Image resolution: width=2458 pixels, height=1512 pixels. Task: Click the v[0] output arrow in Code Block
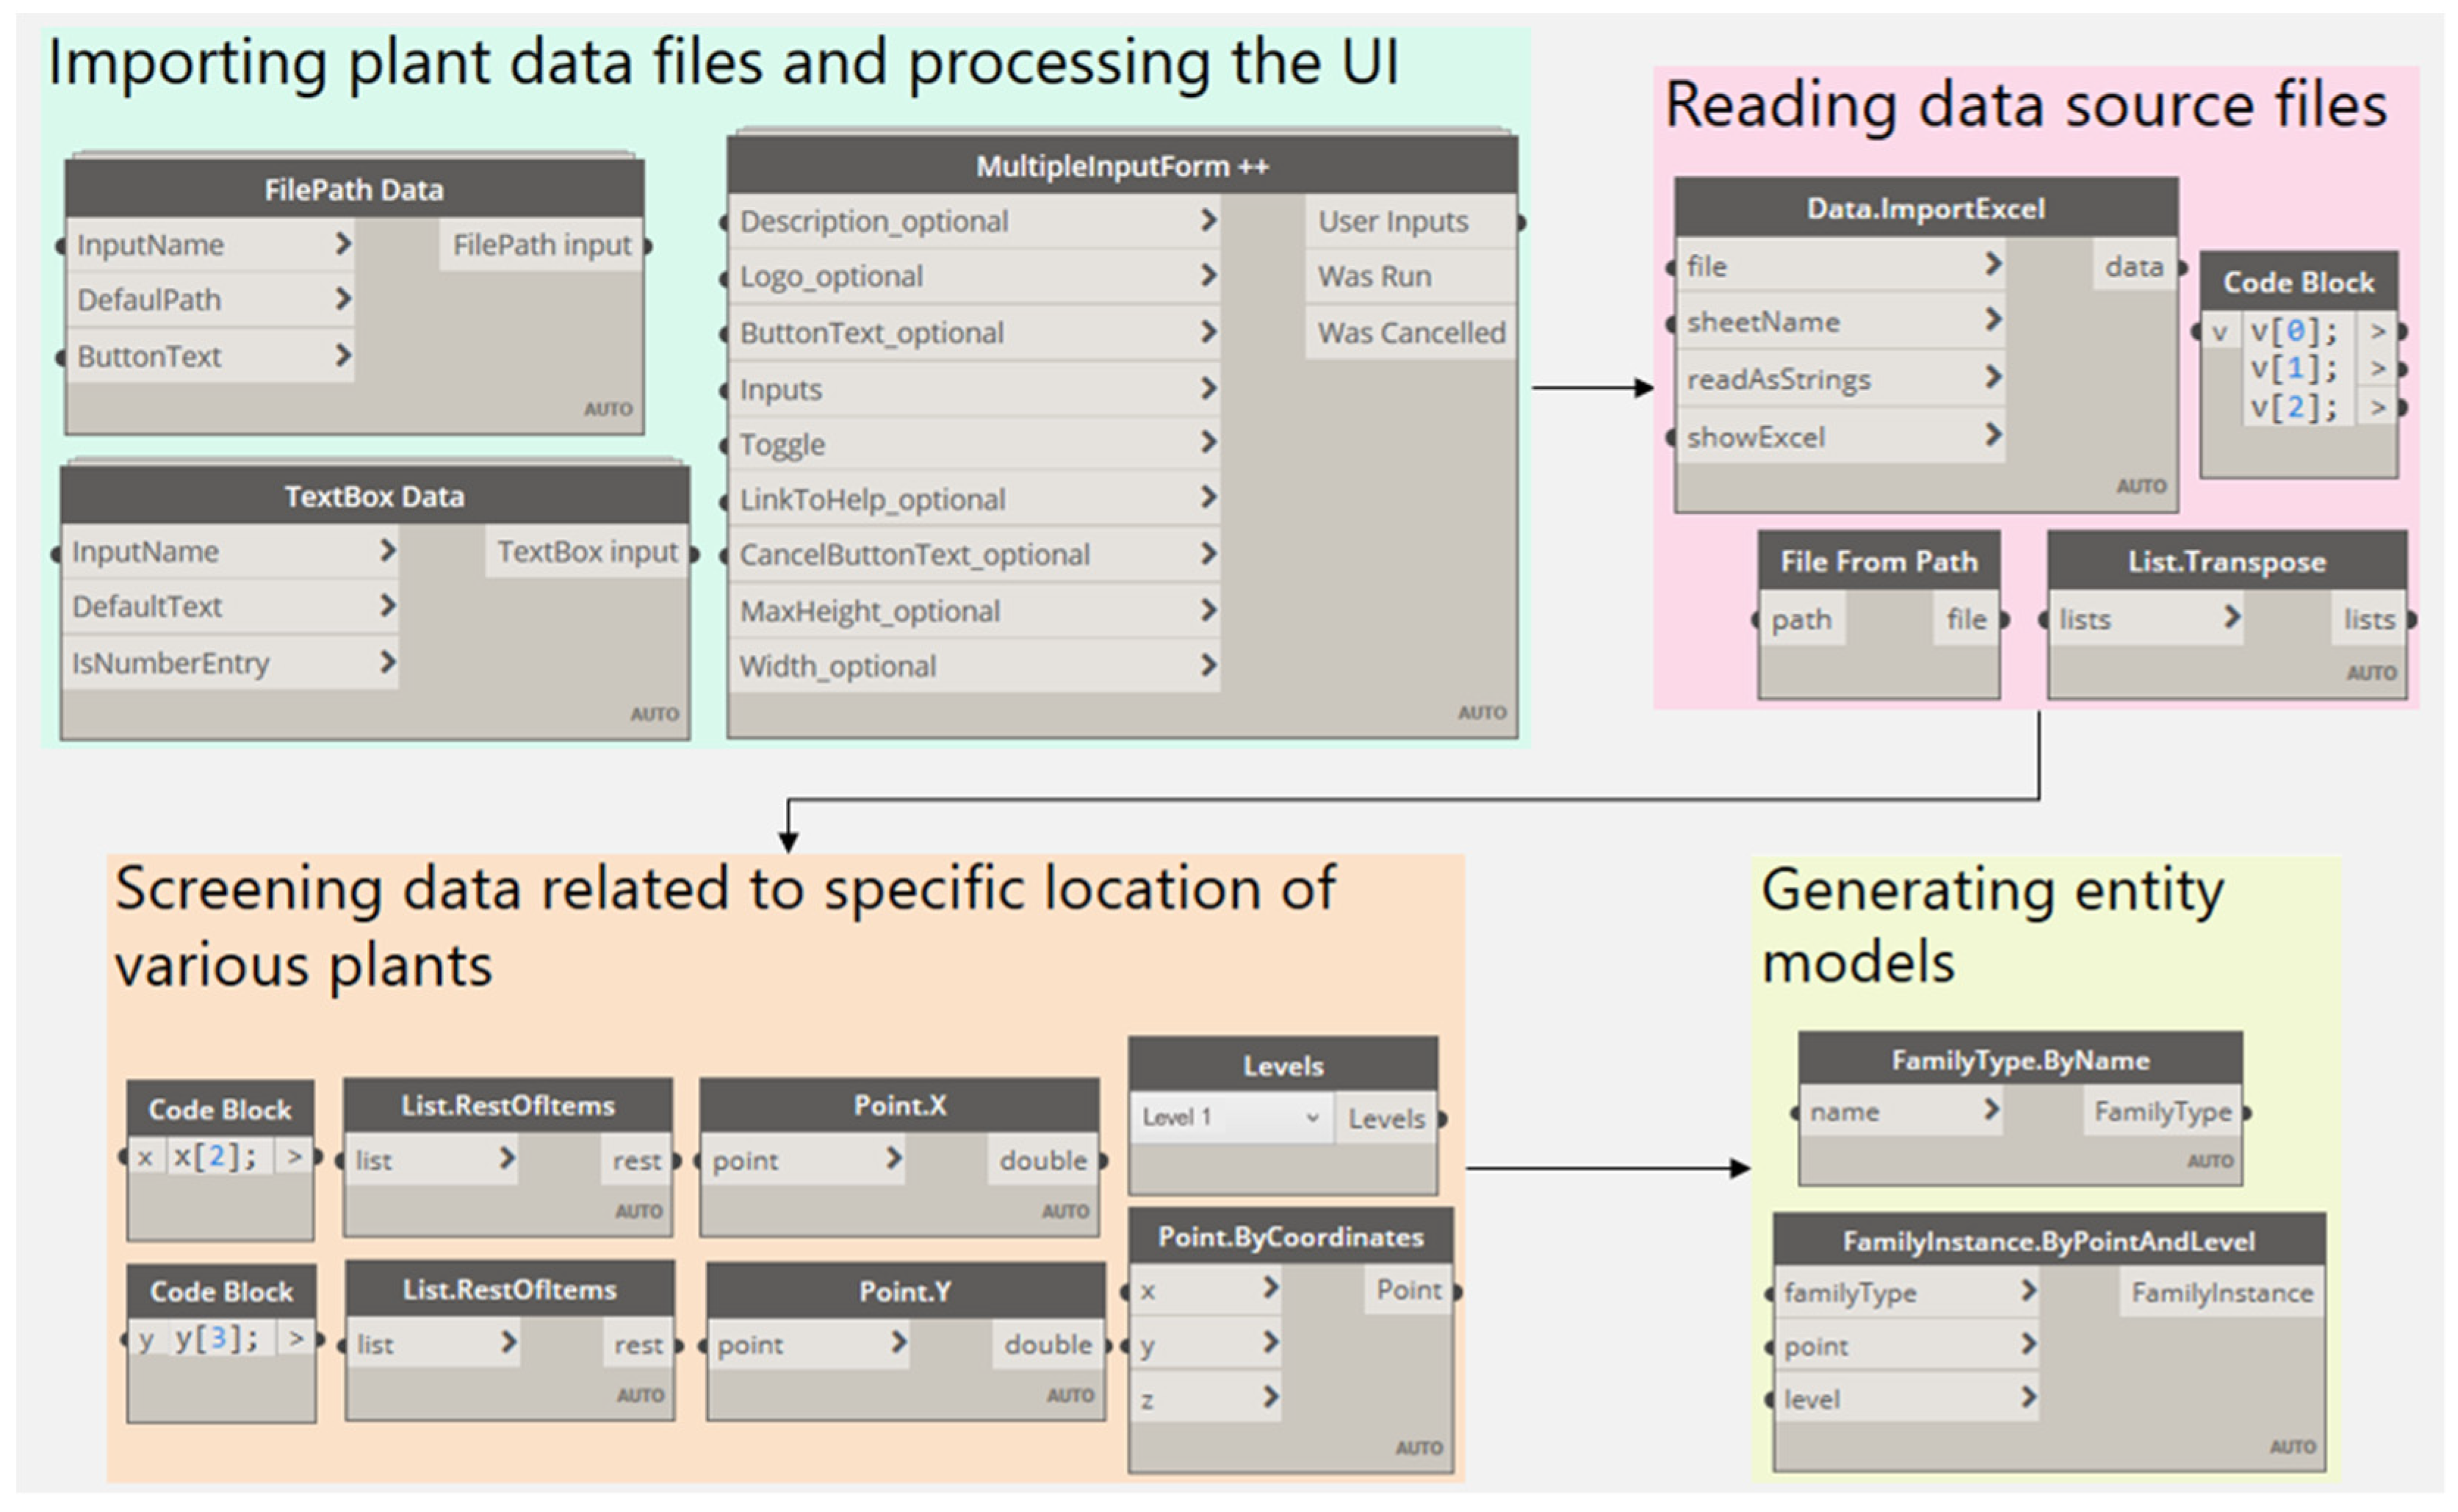[2377, 331]
